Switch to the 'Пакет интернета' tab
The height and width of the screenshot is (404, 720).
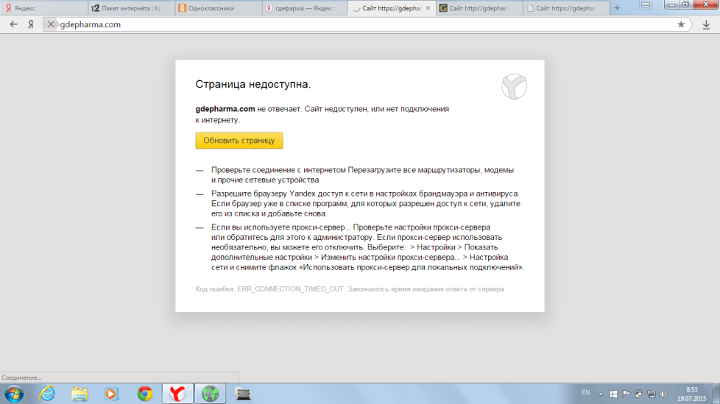(129, 9)
